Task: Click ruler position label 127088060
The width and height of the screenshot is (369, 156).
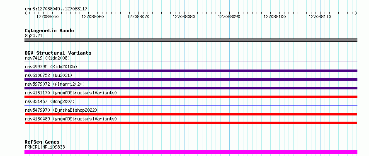Action: 93,17
